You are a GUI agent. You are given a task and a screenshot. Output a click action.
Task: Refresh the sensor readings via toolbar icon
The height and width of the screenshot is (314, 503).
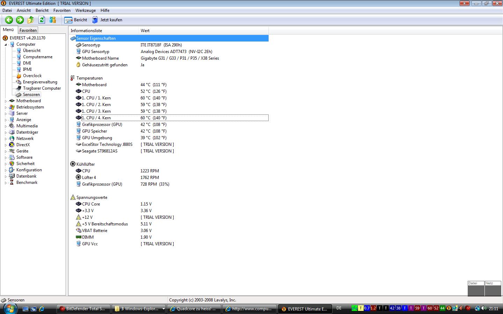tap(42, 20)
